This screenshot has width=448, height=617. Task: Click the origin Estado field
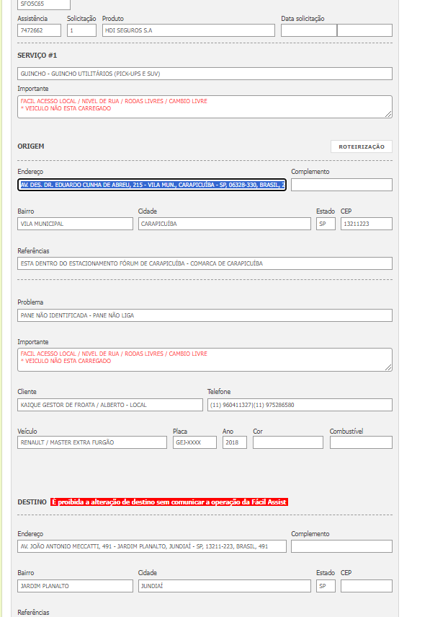coord(326,224)
